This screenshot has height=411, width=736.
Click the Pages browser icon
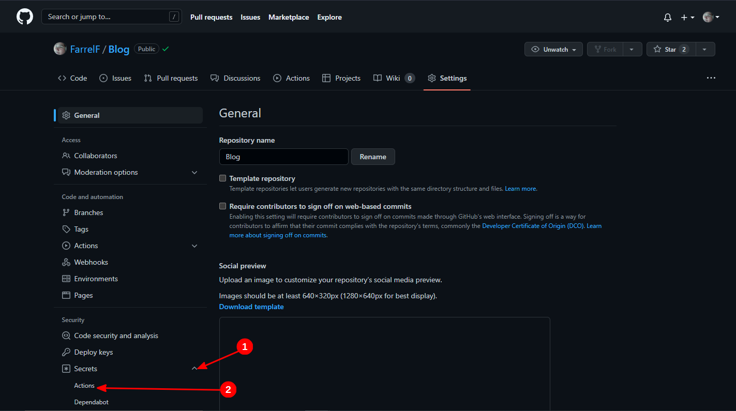point(66,295)
